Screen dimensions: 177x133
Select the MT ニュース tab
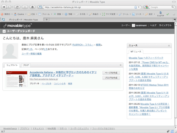pyautogui.click(x=136, y=51)
